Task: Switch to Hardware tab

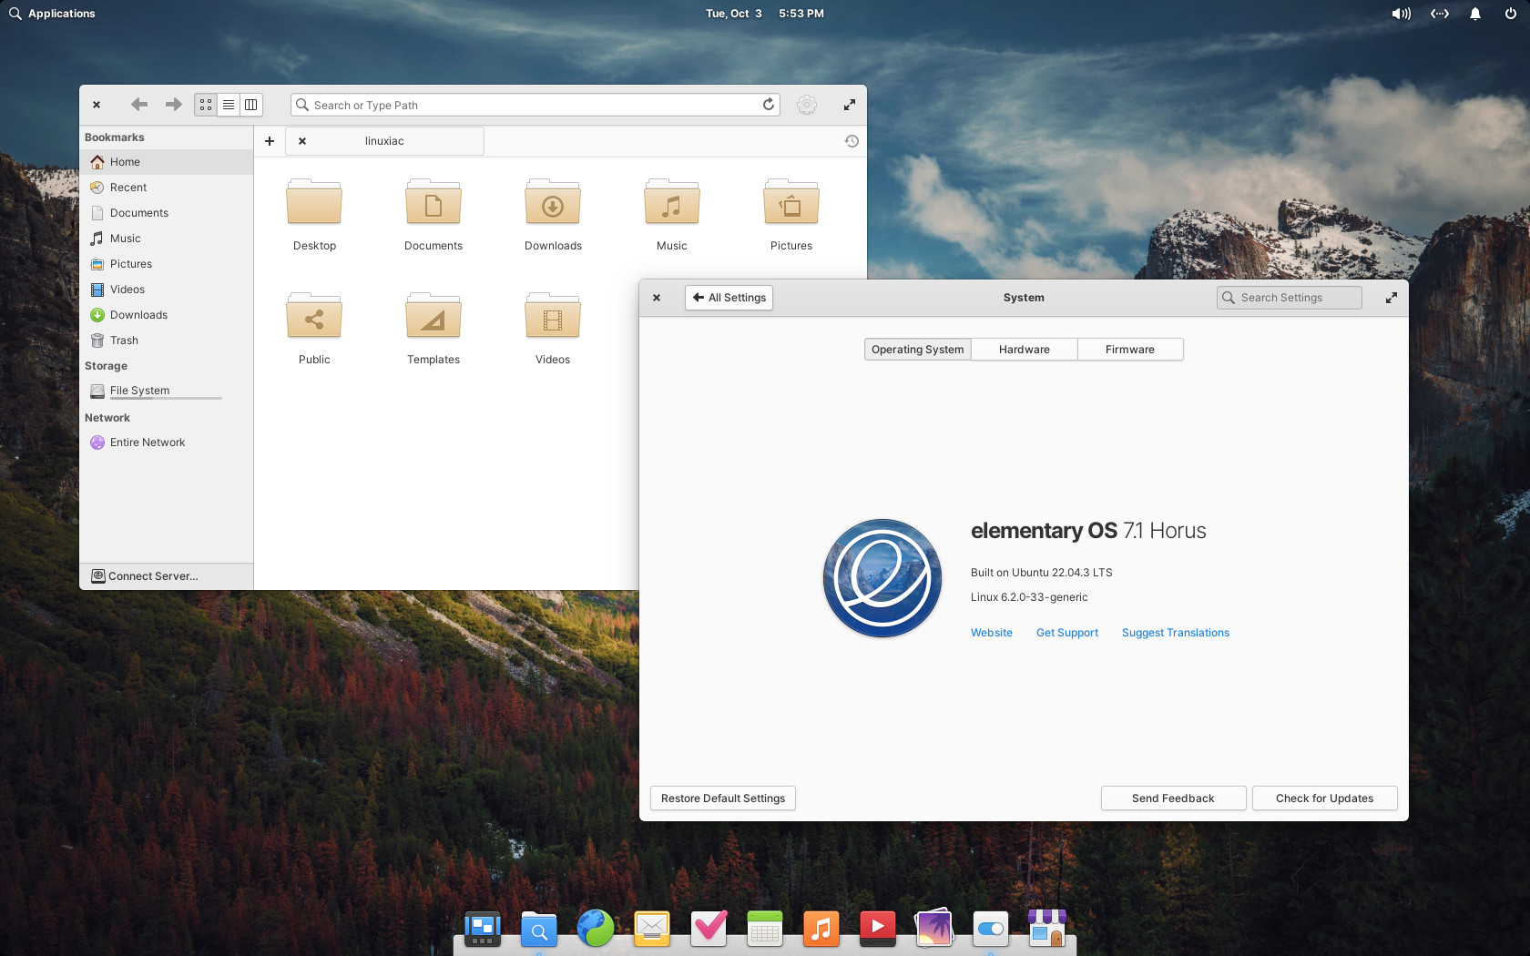Action: tap(1025, 350)
